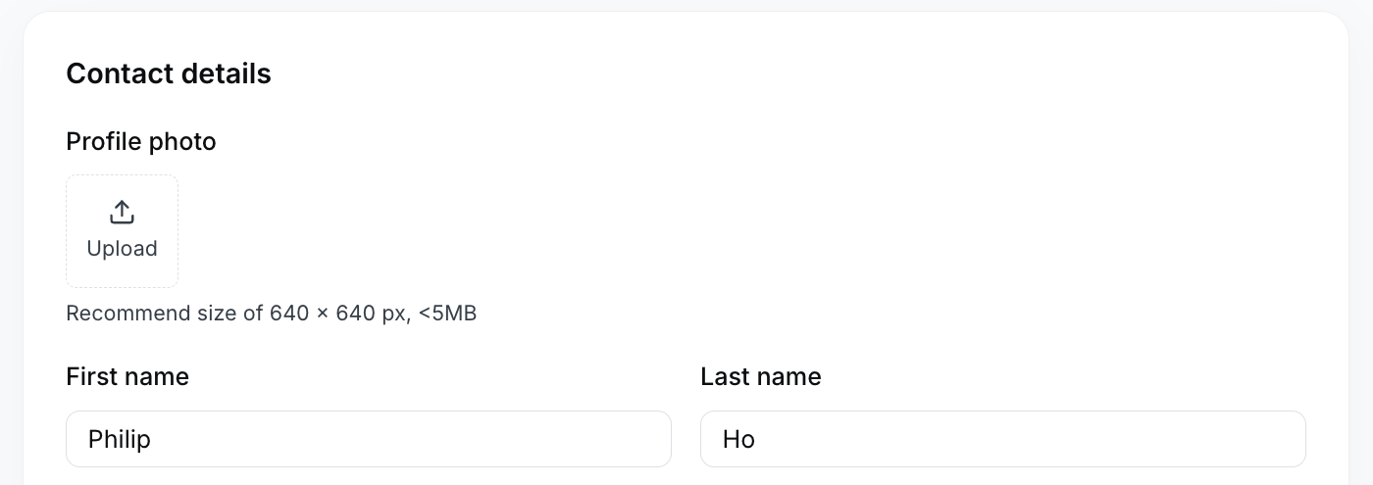The image size is (1373, 485).
Task: Select the Contact details heading
Action: coord(169,73)
